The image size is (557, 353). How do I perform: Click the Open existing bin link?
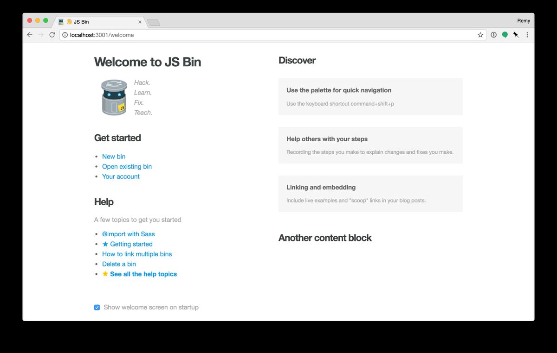tap(127, 166)
